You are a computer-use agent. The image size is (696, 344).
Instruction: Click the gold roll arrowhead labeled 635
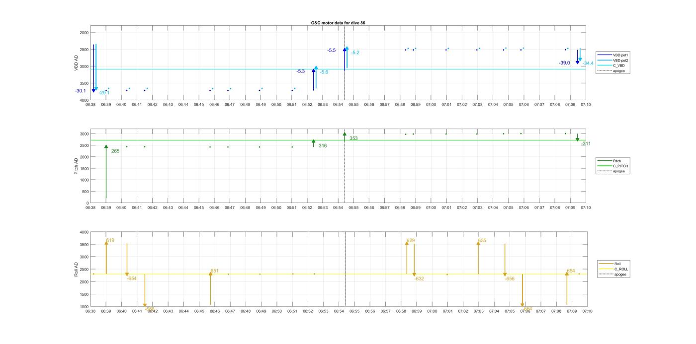coord(478,243)
